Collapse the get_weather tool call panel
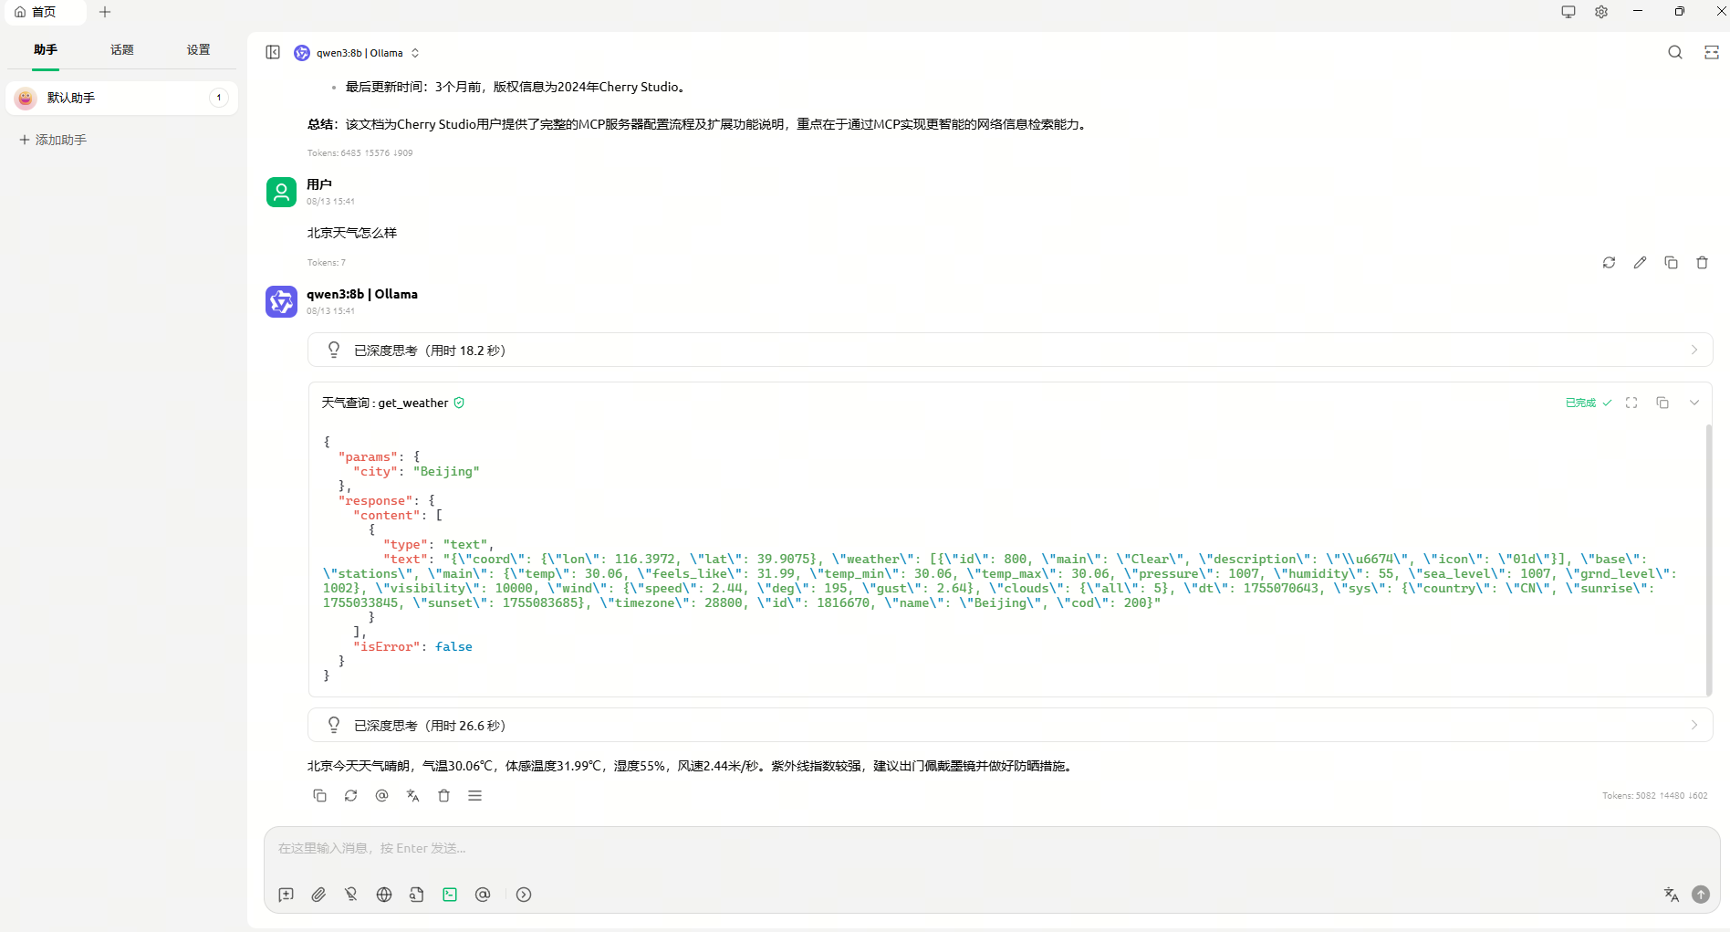 click(1694, 403)
